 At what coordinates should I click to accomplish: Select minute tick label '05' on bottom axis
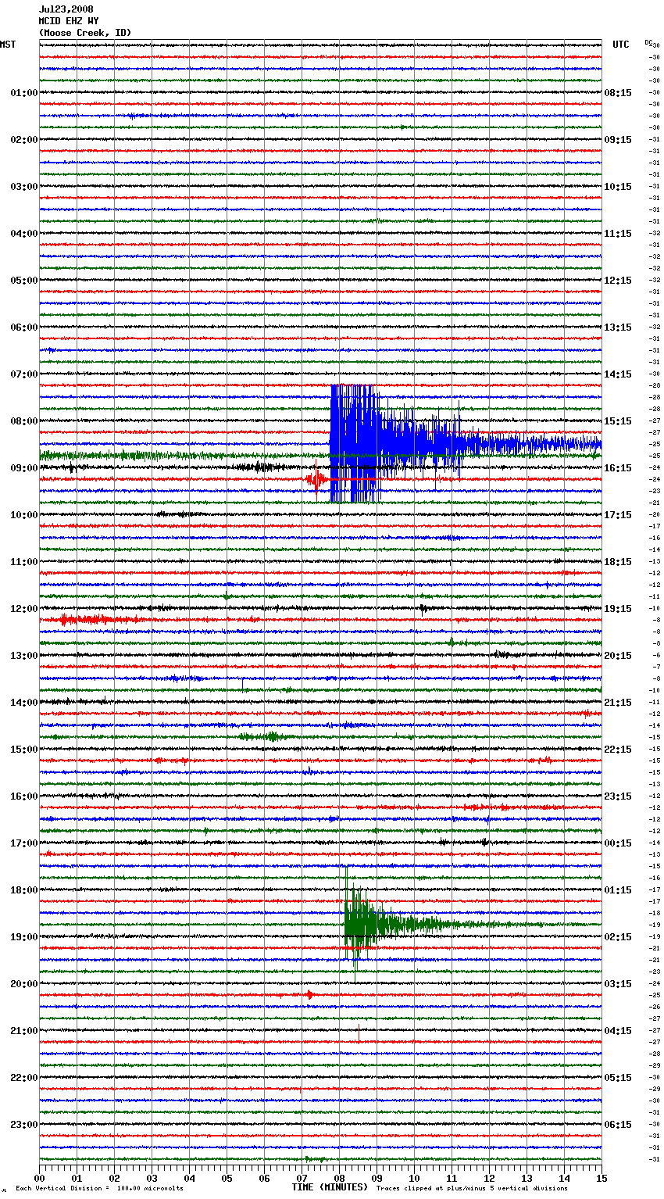[x=227, y=1178]
